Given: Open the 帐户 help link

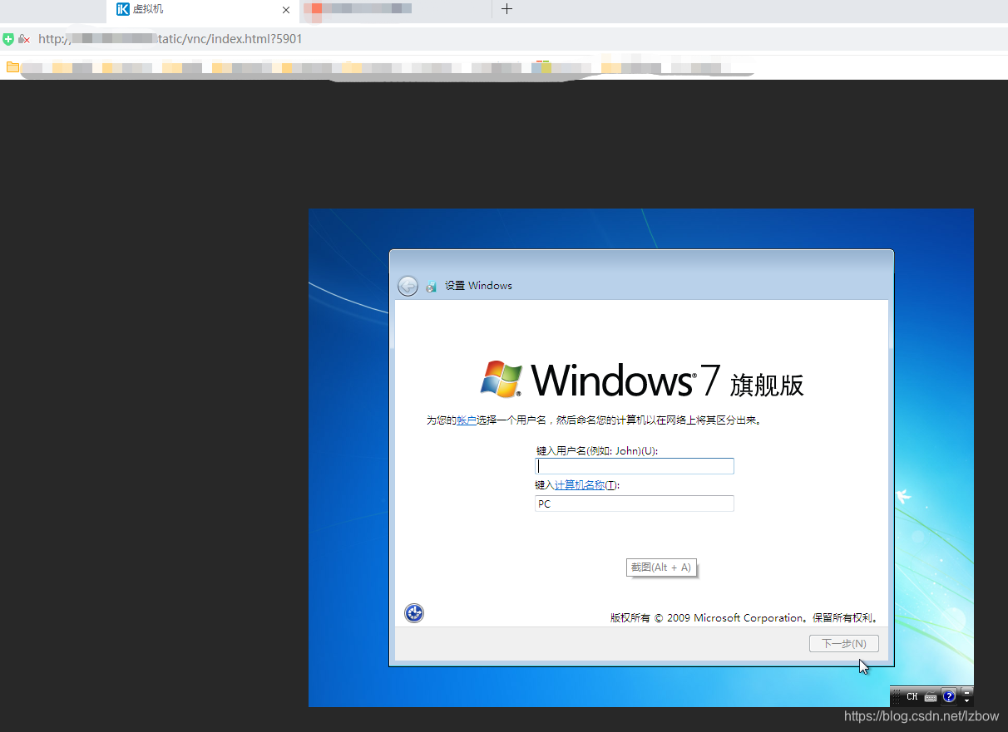Looking at the screenshot, I should coord(466,420).
